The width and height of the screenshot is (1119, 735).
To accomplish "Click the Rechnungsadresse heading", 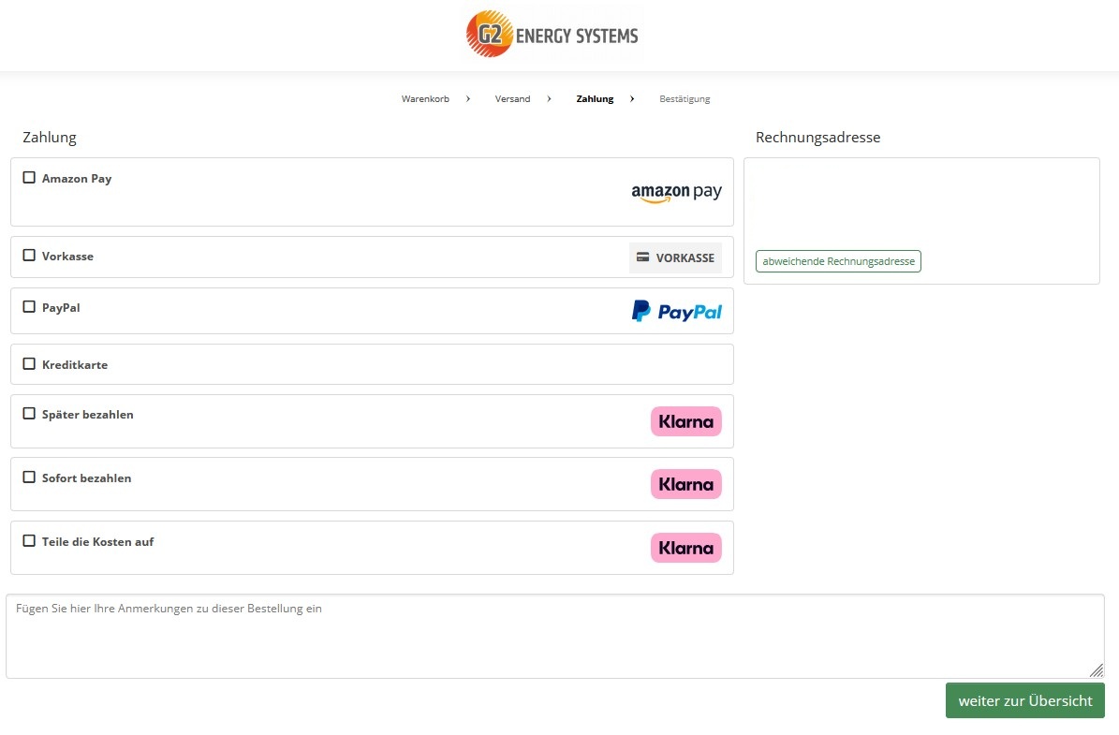I will coord(817,138).
